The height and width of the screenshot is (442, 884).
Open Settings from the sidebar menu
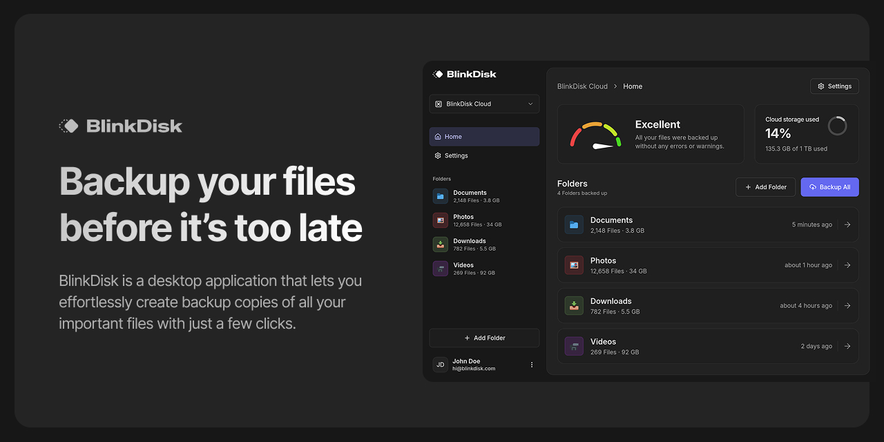click(484, 155)
